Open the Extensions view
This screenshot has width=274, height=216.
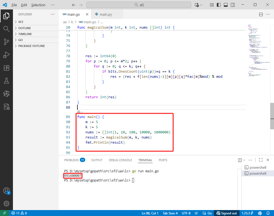(x=6, y=68)
